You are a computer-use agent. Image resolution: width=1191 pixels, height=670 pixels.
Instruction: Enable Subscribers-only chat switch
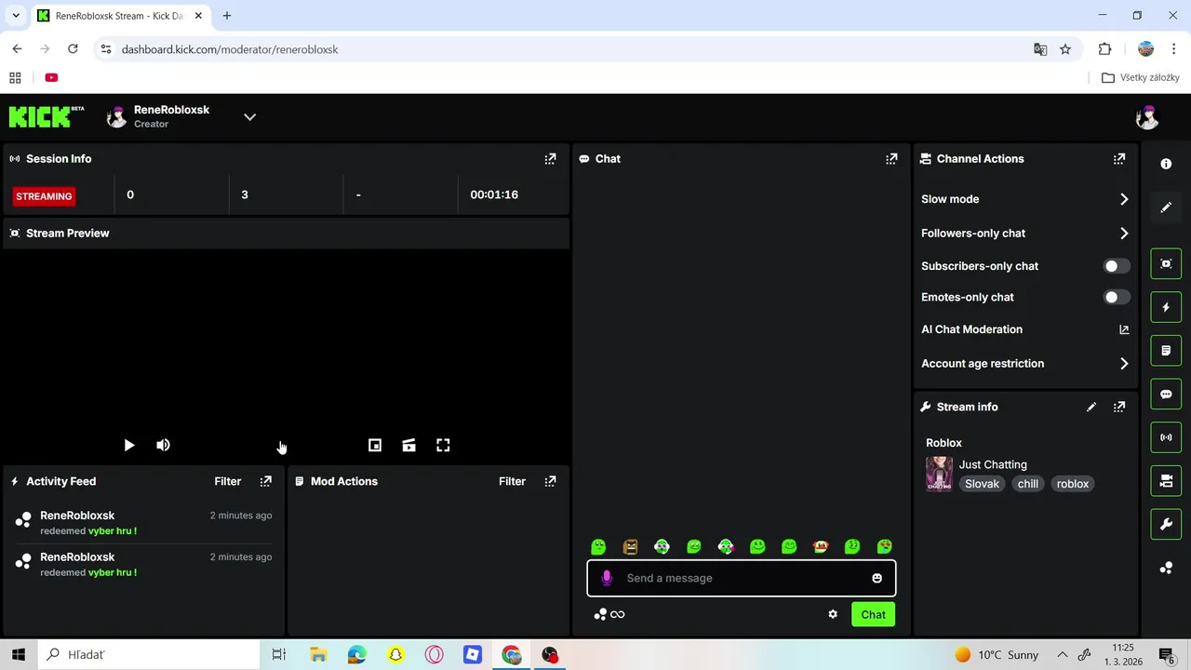pyautogui.click(x=1116, y=266)
